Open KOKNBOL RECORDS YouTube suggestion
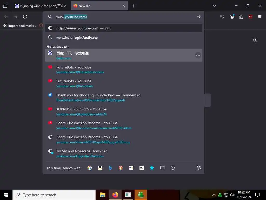Viewport: 266px width, 200px height. [123, 111]
